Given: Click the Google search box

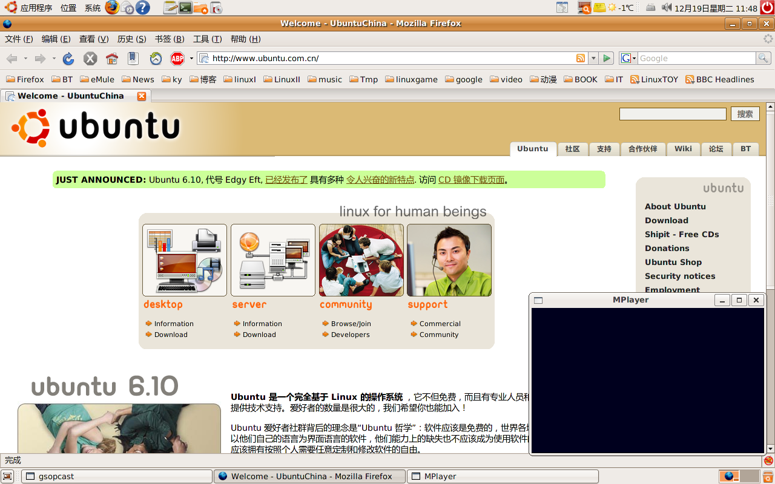Looking at the screenshot, I should pyautogui.click(x=696, y=58).
